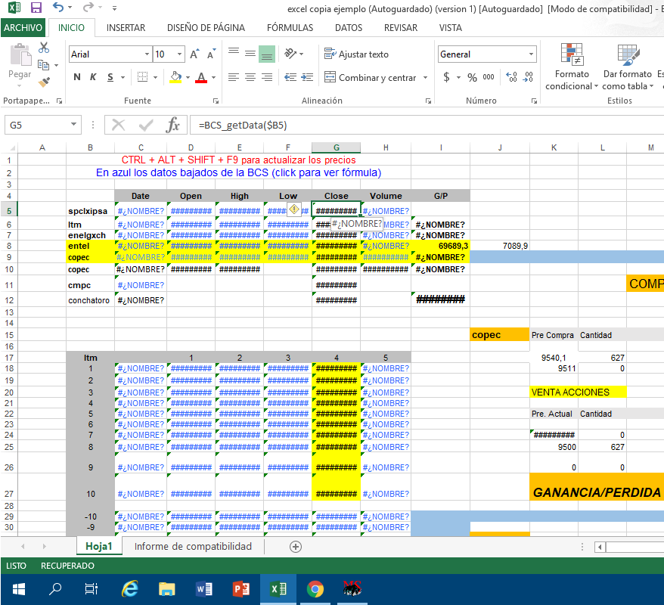Open the font size dropdown
The width and height of the screenshot is (664, 605).
click(178, 54)
